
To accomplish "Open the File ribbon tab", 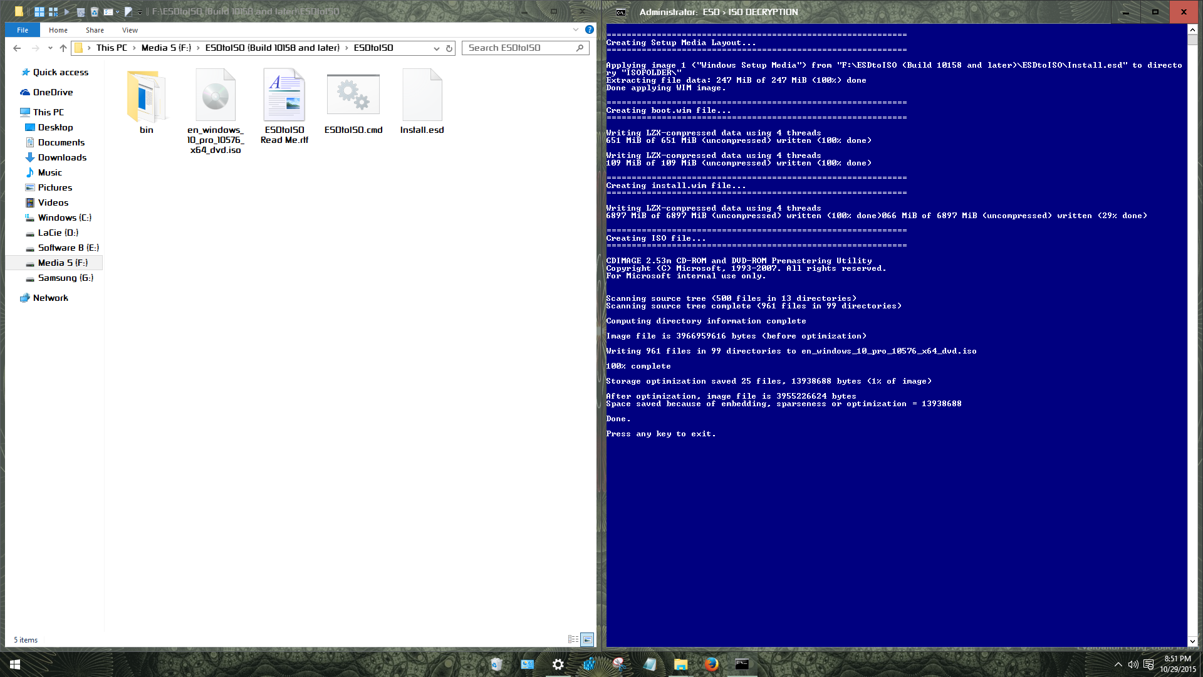I will click(23, 30).
